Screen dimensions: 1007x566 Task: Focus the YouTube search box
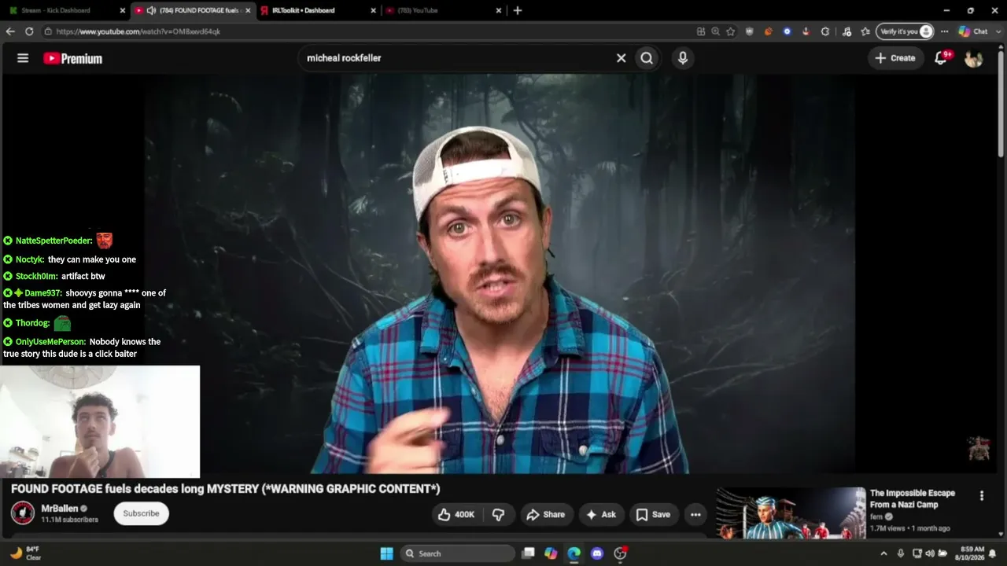click(x=458, y=58)
